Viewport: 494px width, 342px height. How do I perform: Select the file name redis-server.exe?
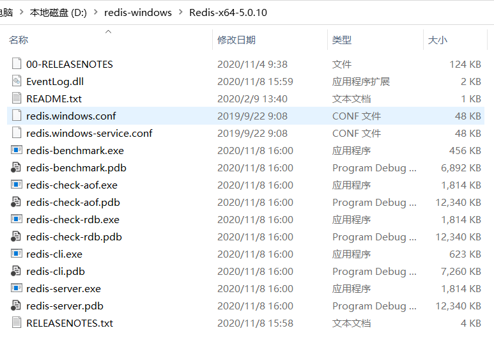[x=64, y=288]
